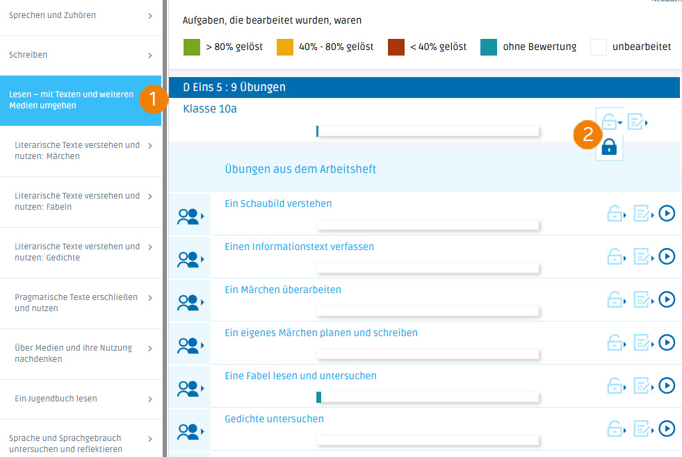The image size is (682, 457).
Task: Click the group icon next to 'Eine Fabel lesen und untersuchen'
Action: 189,390
